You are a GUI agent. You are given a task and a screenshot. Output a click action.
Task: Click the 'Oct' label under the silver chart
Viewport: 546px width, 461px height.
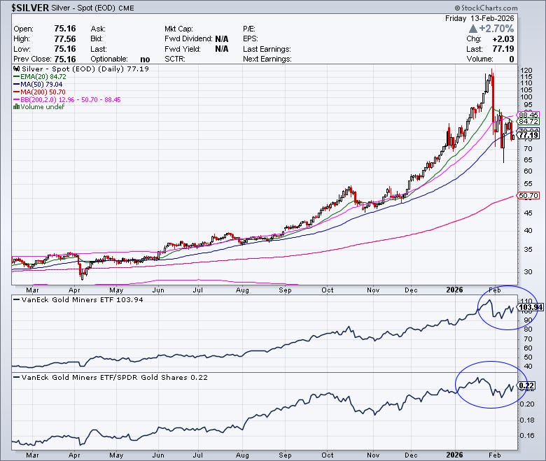(328, 290)
